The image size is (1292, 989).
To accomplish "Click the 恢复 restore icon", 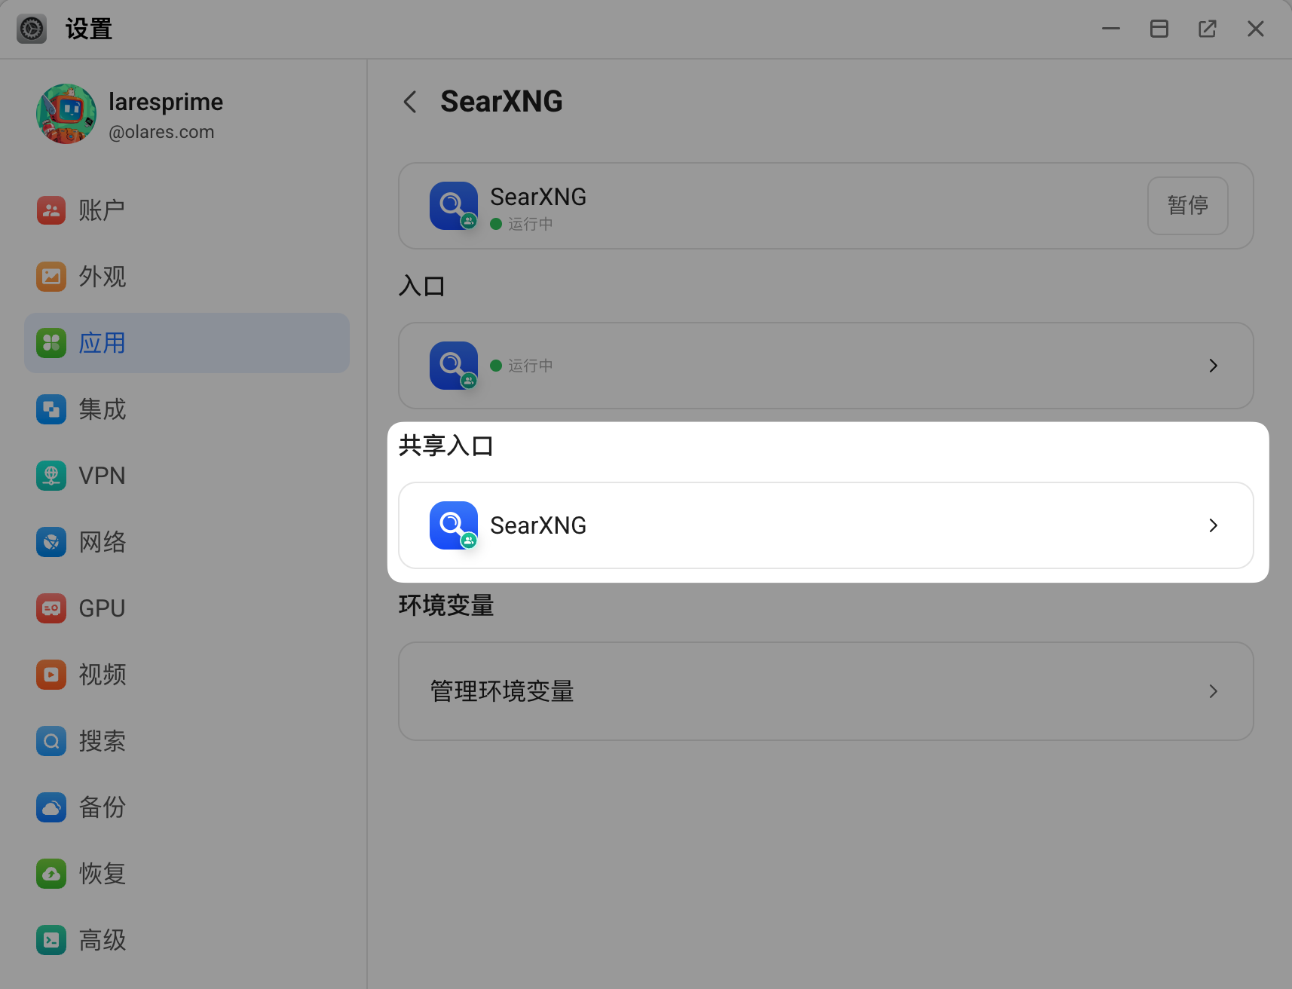I will pyautogui.click(x=51, y=874).
